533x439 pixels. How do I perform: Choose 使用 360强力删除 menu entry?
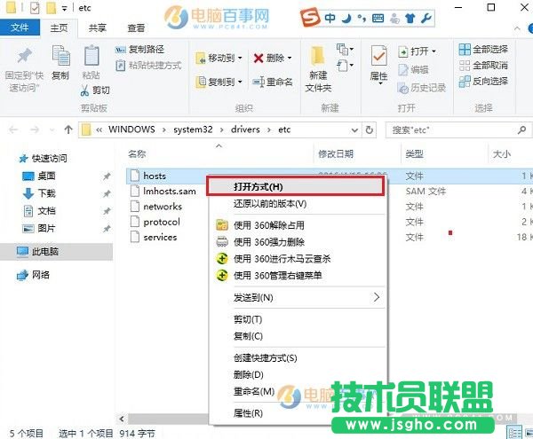coord(297,242)
